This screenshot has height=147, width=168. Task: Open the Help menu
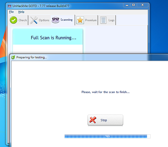point(21,12)
